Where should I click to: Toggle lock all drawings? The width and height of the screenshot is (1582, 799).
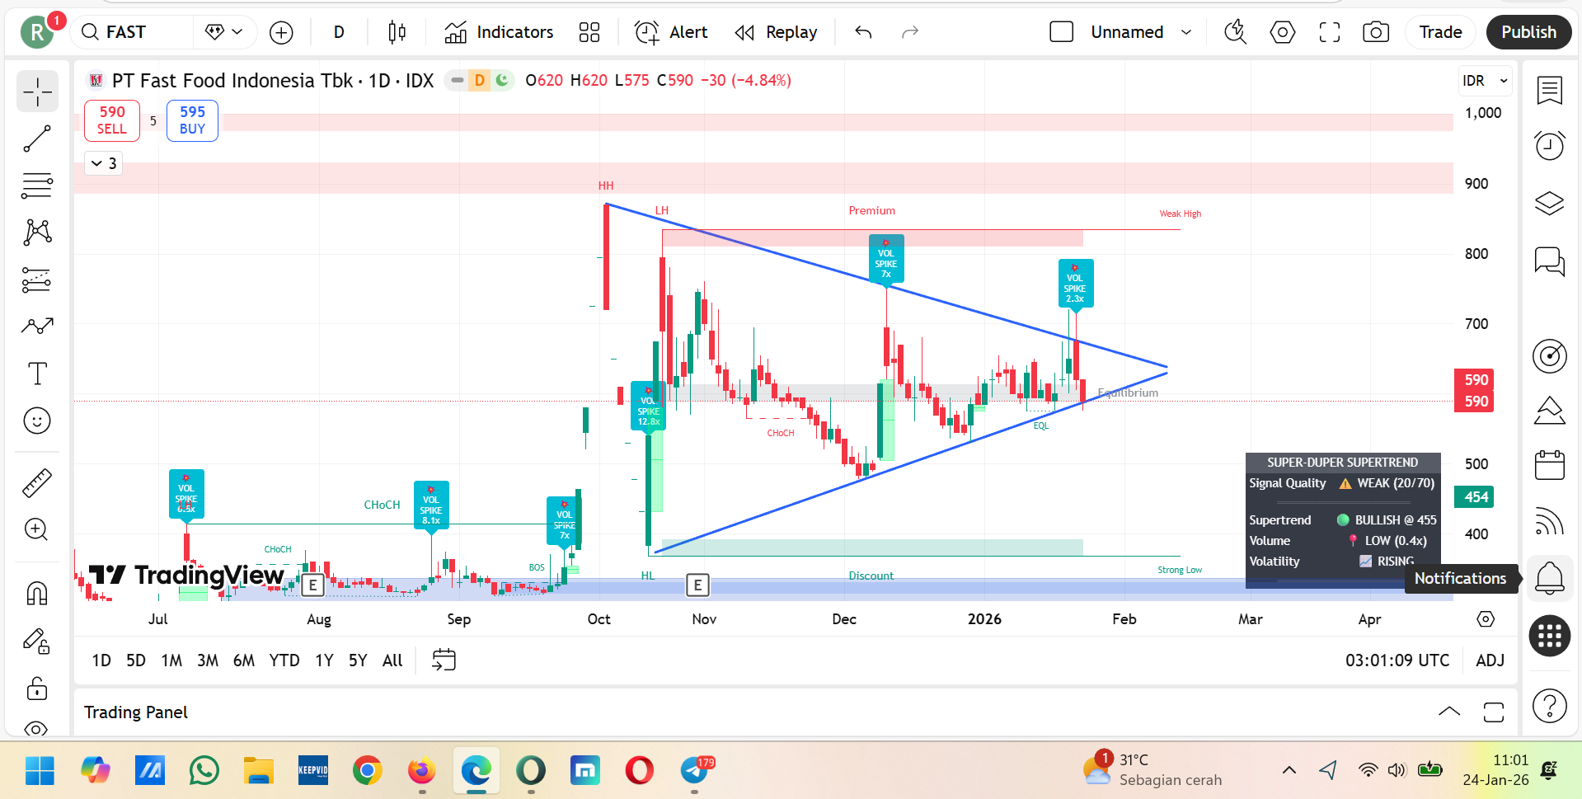coord(37,689)
